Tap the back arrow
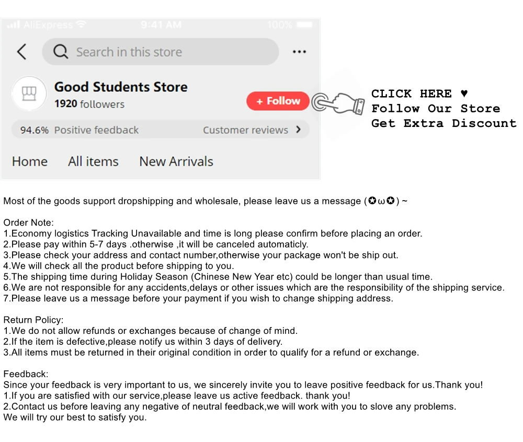Image resolution: width=523 pixels, height=442 pixels. [21, 52]
